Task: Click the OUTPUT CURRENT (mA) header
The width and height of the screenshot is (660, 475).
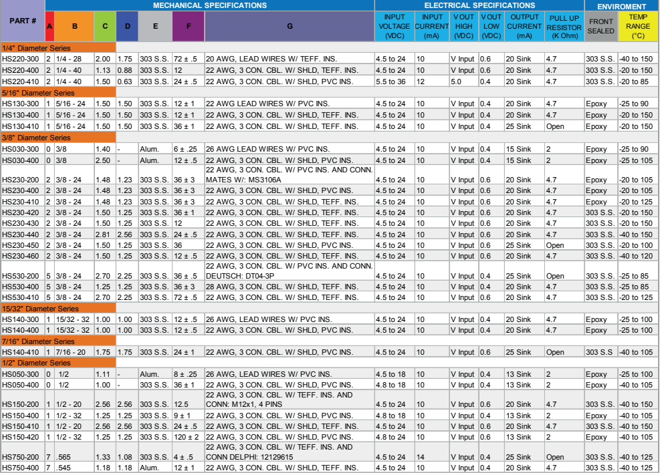Action: click(524, 26)
